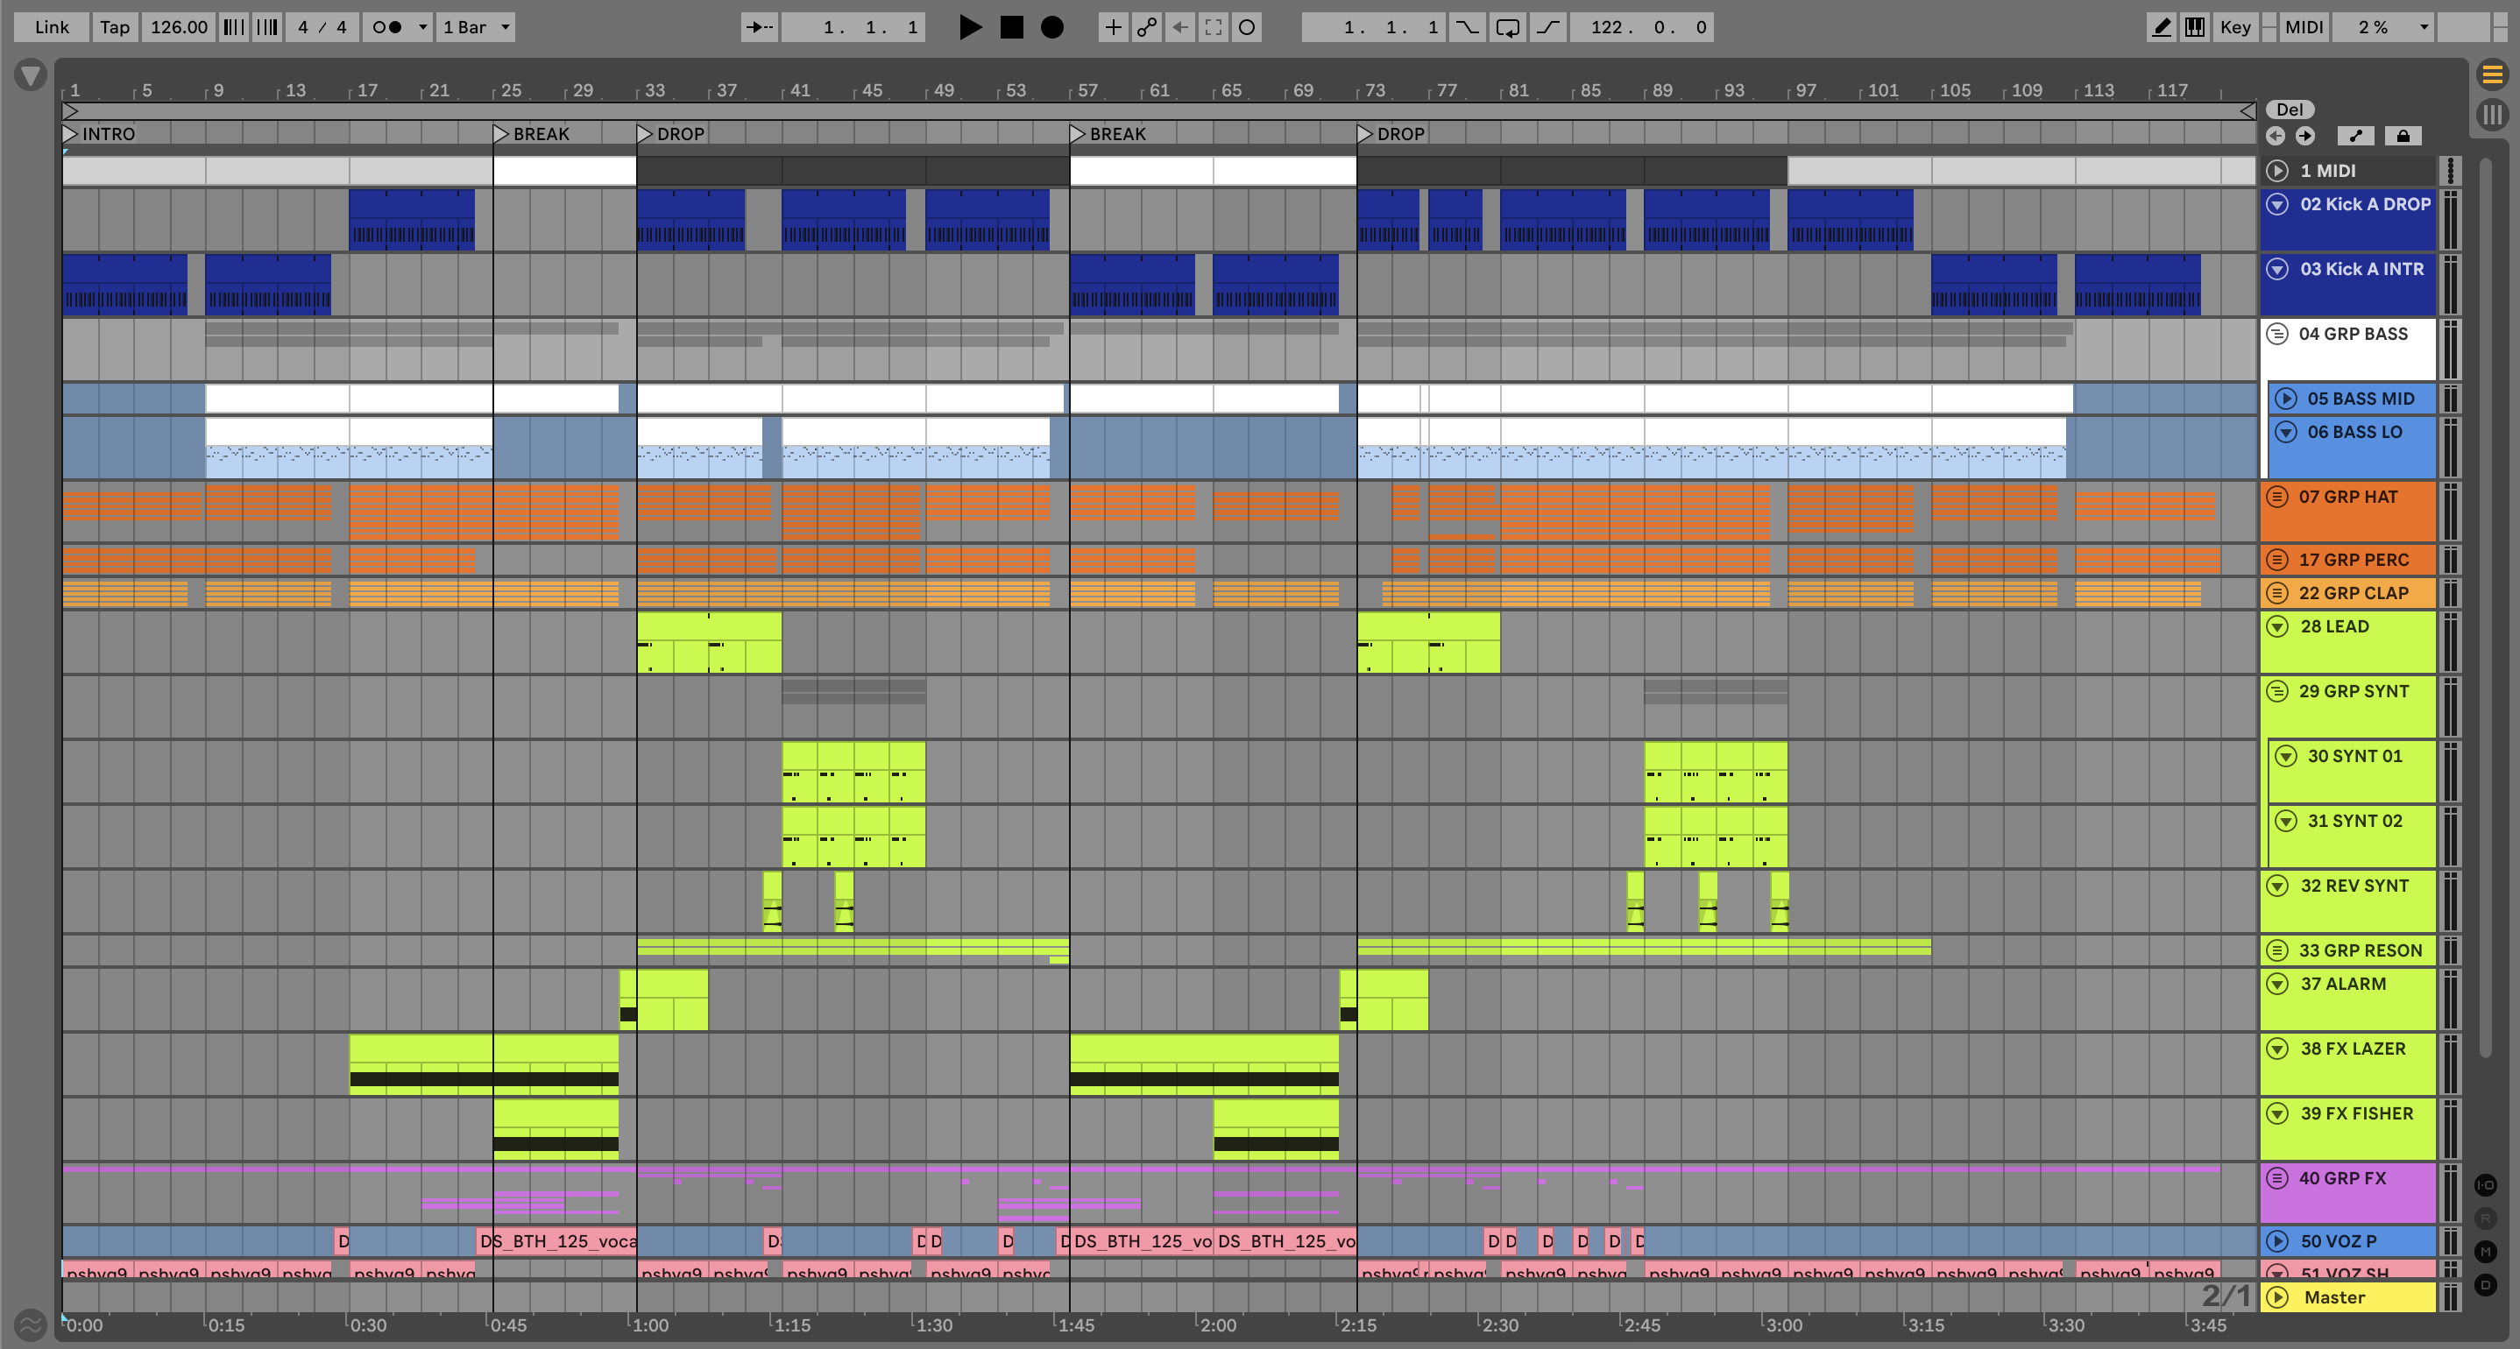Open MIDI map mode switch

pos(2303,27)
